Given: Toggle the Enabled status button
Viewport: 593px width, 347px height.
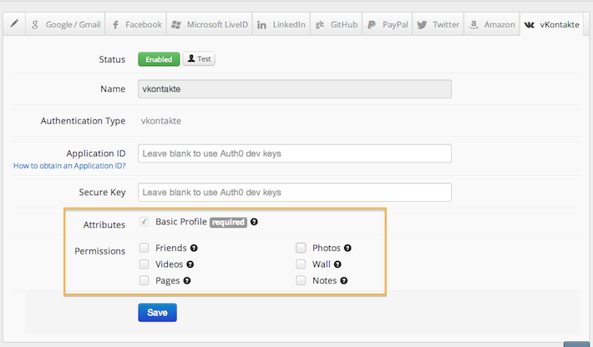Looking at the screenshot, I should pos(159,59).
